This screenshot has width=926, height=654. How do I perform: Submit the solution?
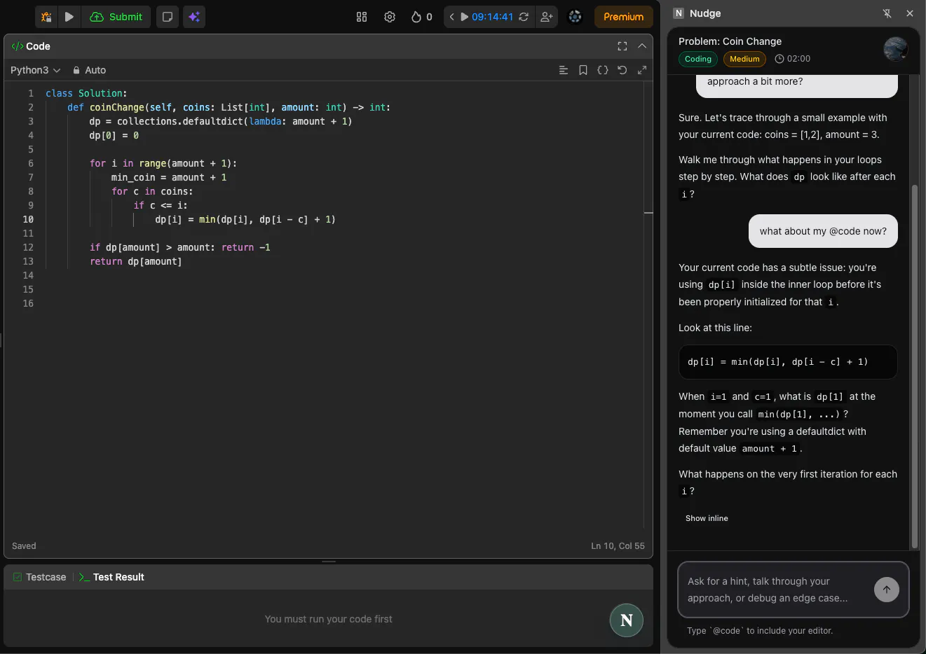[117, 17]
